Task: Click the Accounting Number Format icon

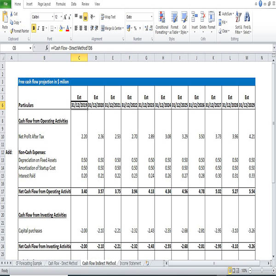Action: tap(128, 28)
